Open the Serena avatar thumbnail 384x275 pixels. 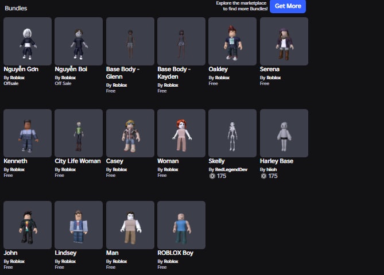[x=284, y=41]
